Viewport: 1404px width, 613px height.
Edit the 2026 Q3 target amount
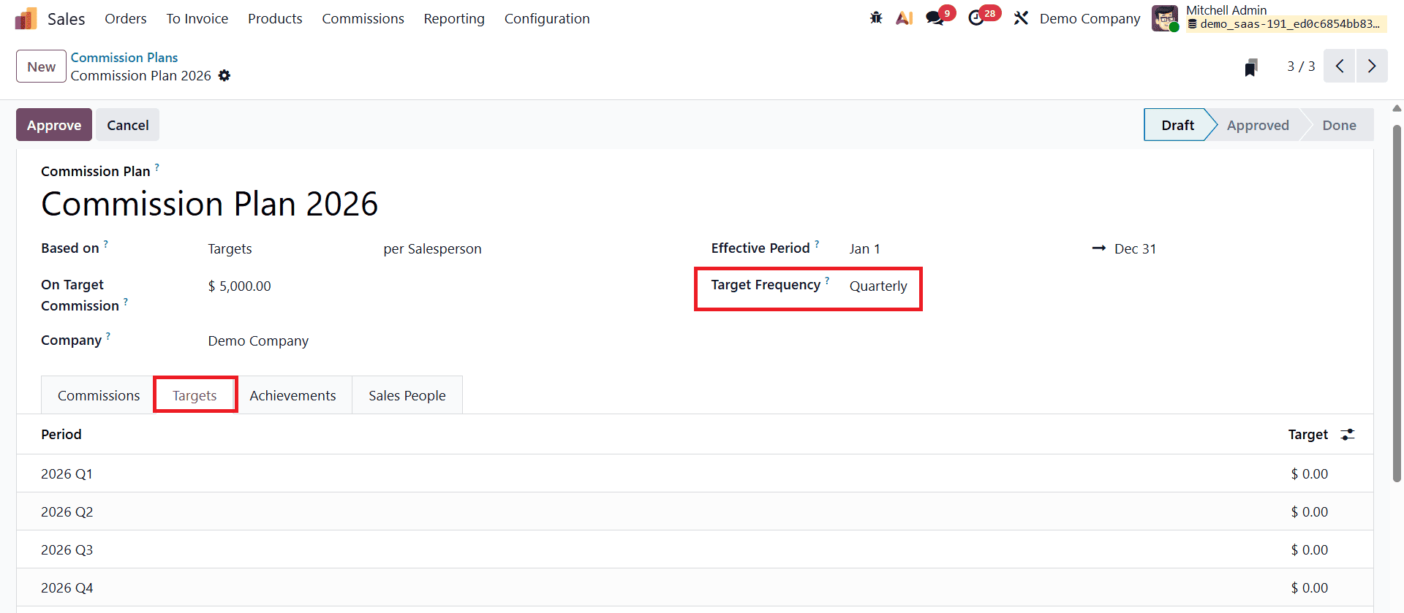[1309, 550]
